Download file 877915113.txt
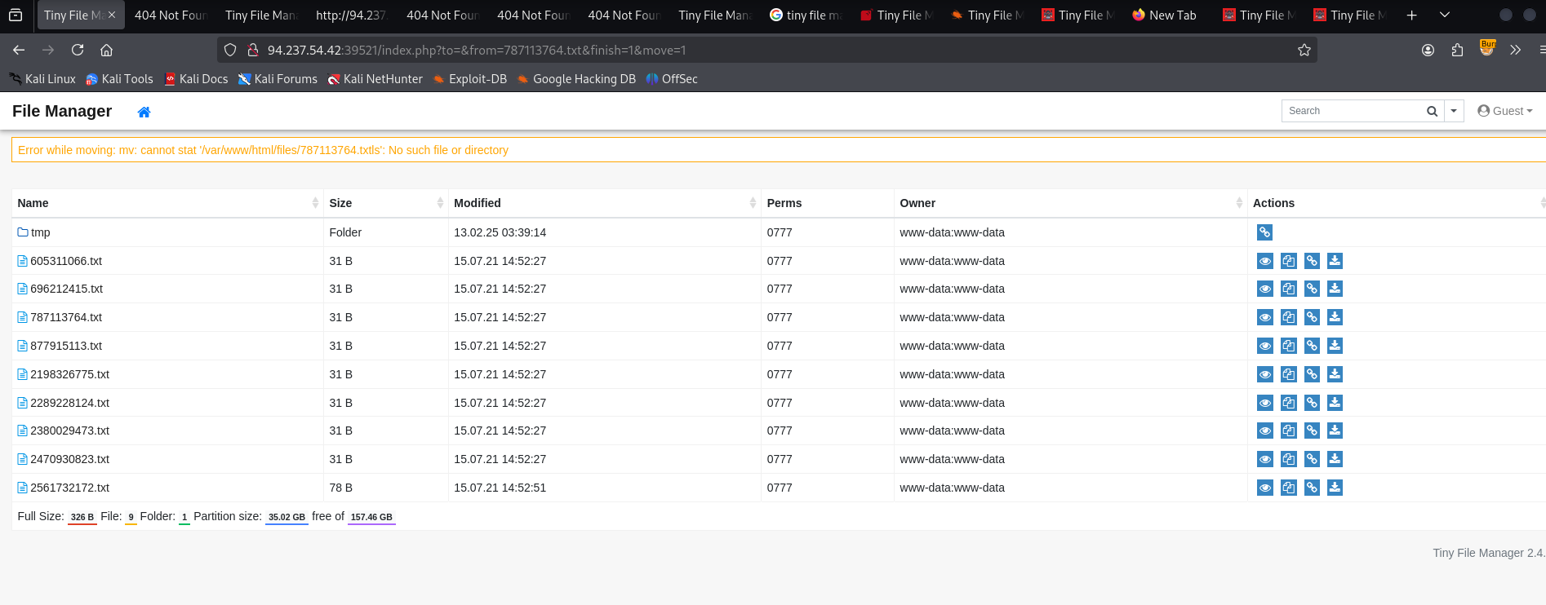 click(x=1335, y=346)
